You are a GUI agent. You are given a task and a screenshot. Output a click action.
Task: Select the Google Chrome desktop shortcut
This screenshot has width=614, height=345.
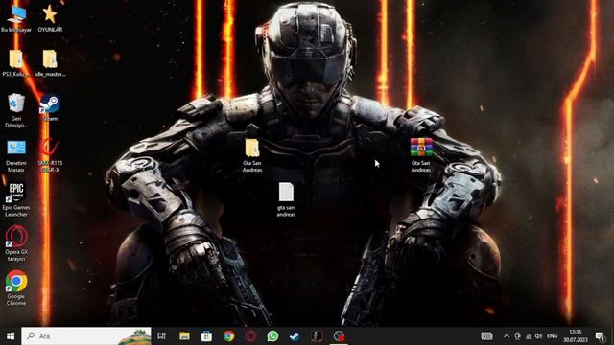(x=16, y=288)
